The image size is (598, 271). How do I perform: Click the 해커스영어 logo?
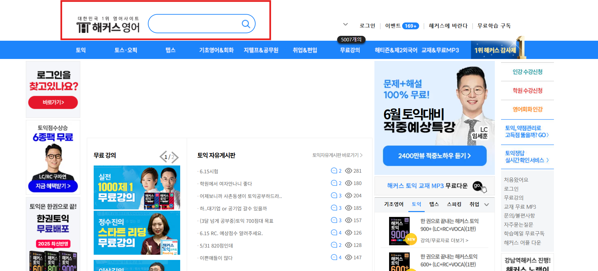[x=108, y=25]
